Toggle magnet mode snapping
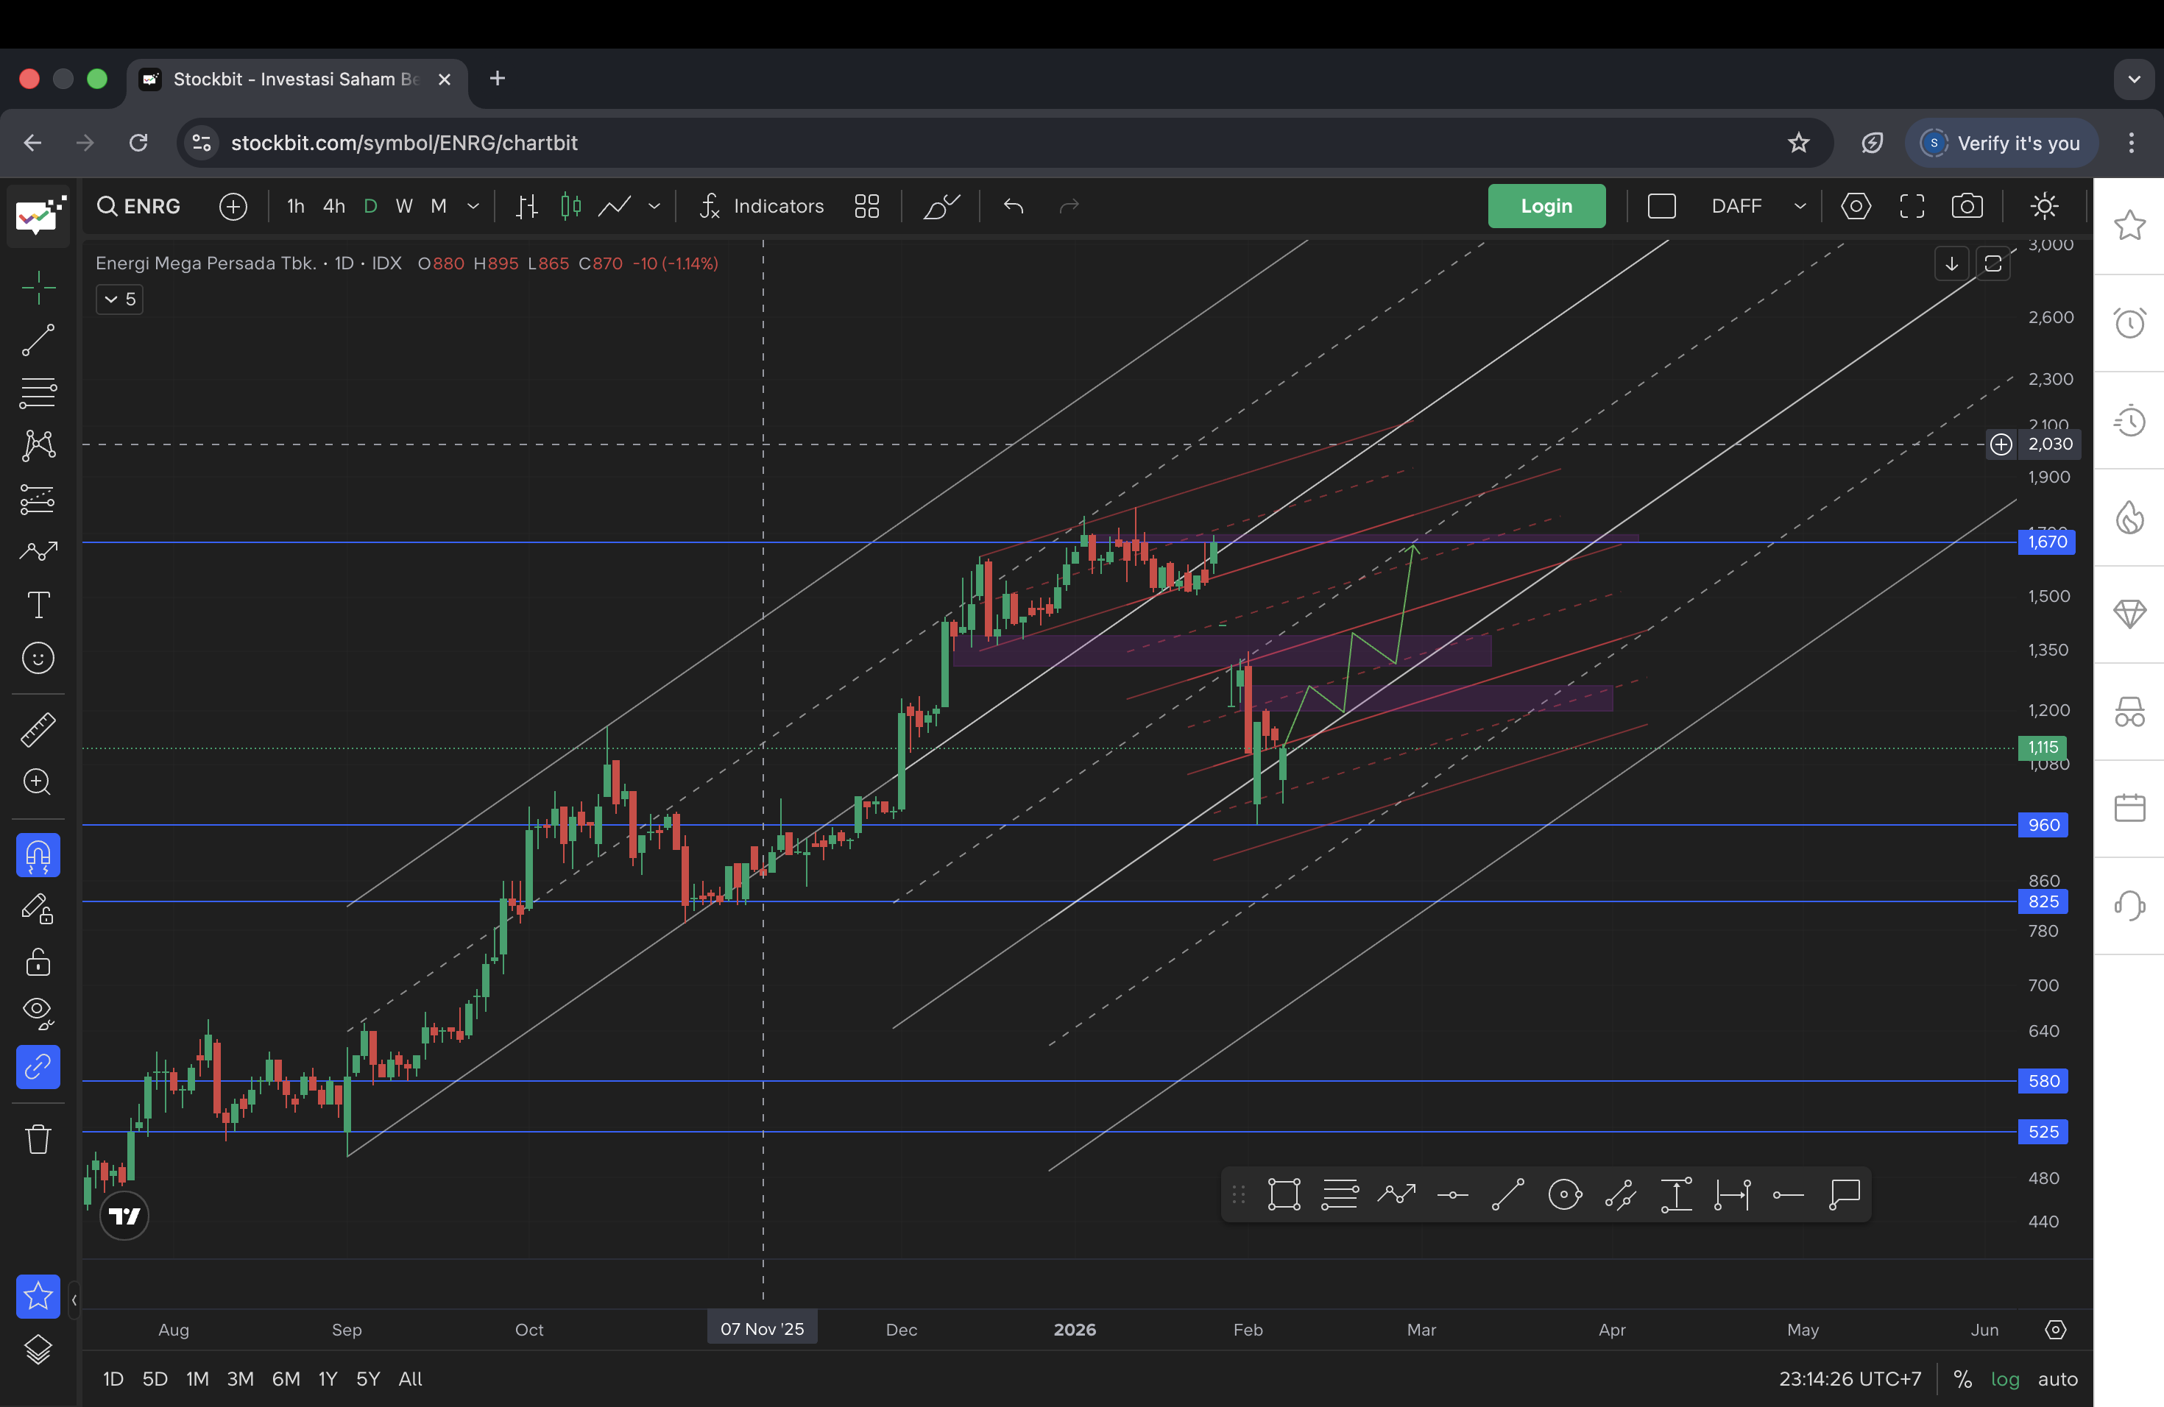 coord(38,855)
